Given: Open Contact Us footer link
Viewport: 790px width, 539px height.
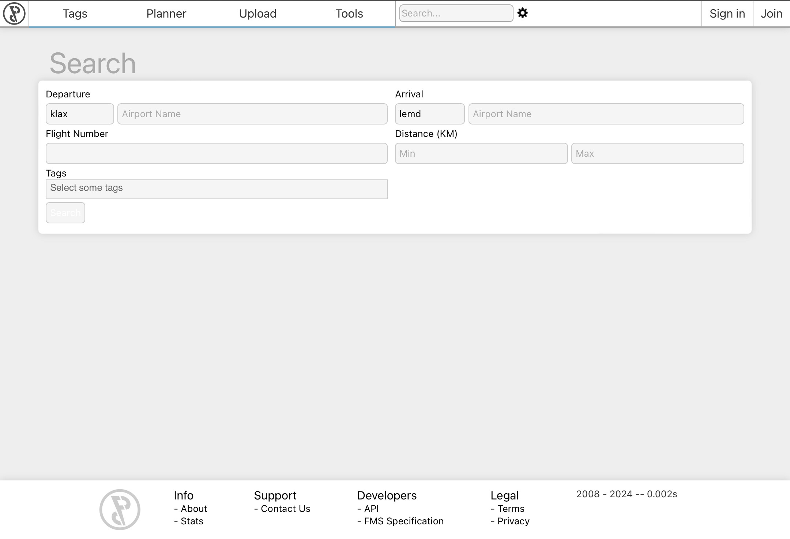Looking at the screenshot, I should point(285,509).
